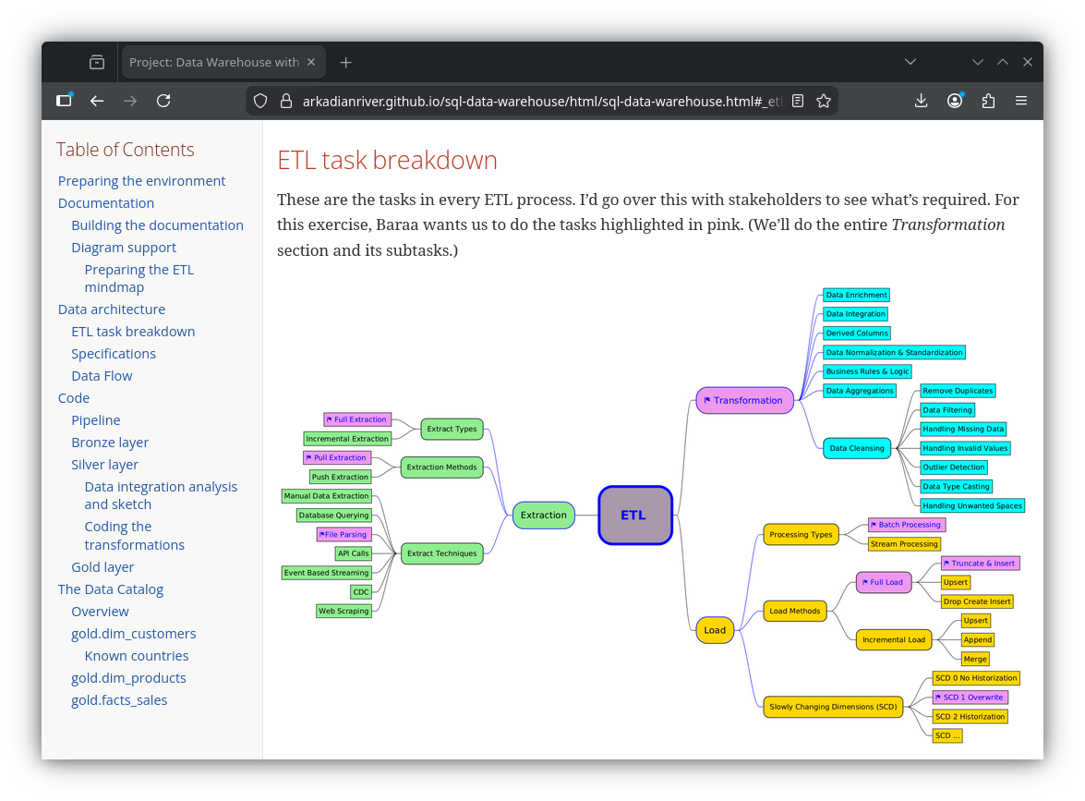Open the browser hamburger application menu
Screen dimensions: 1085x801
[1021, 101]
